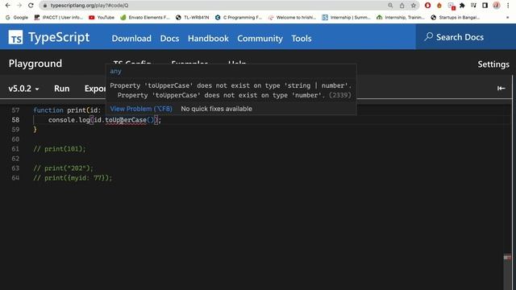Click the comment '// print("202");'

63,168
